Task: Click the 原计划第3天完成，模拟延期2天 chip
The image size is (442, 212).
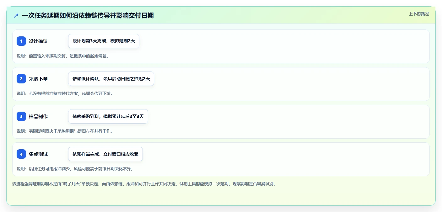Action: point(104,41)
